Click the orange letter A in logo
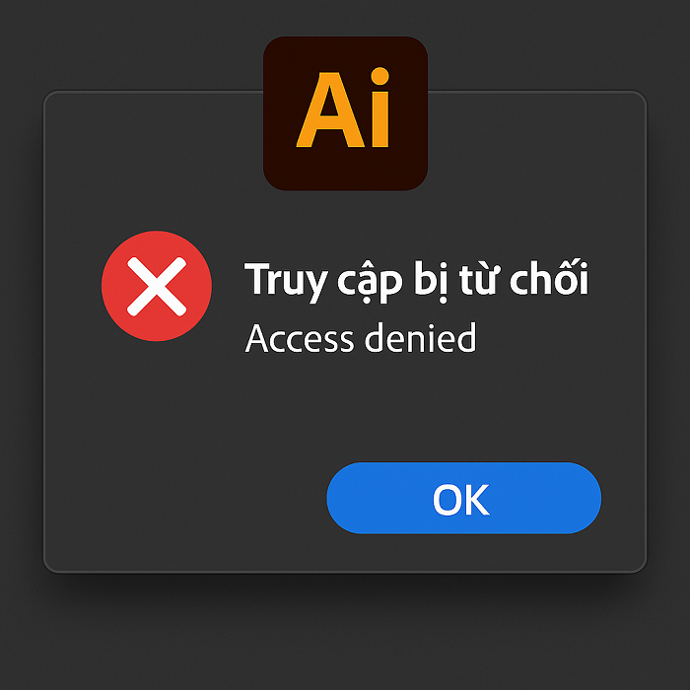This screenshot has height=690, width=690. tap(330, 110)
